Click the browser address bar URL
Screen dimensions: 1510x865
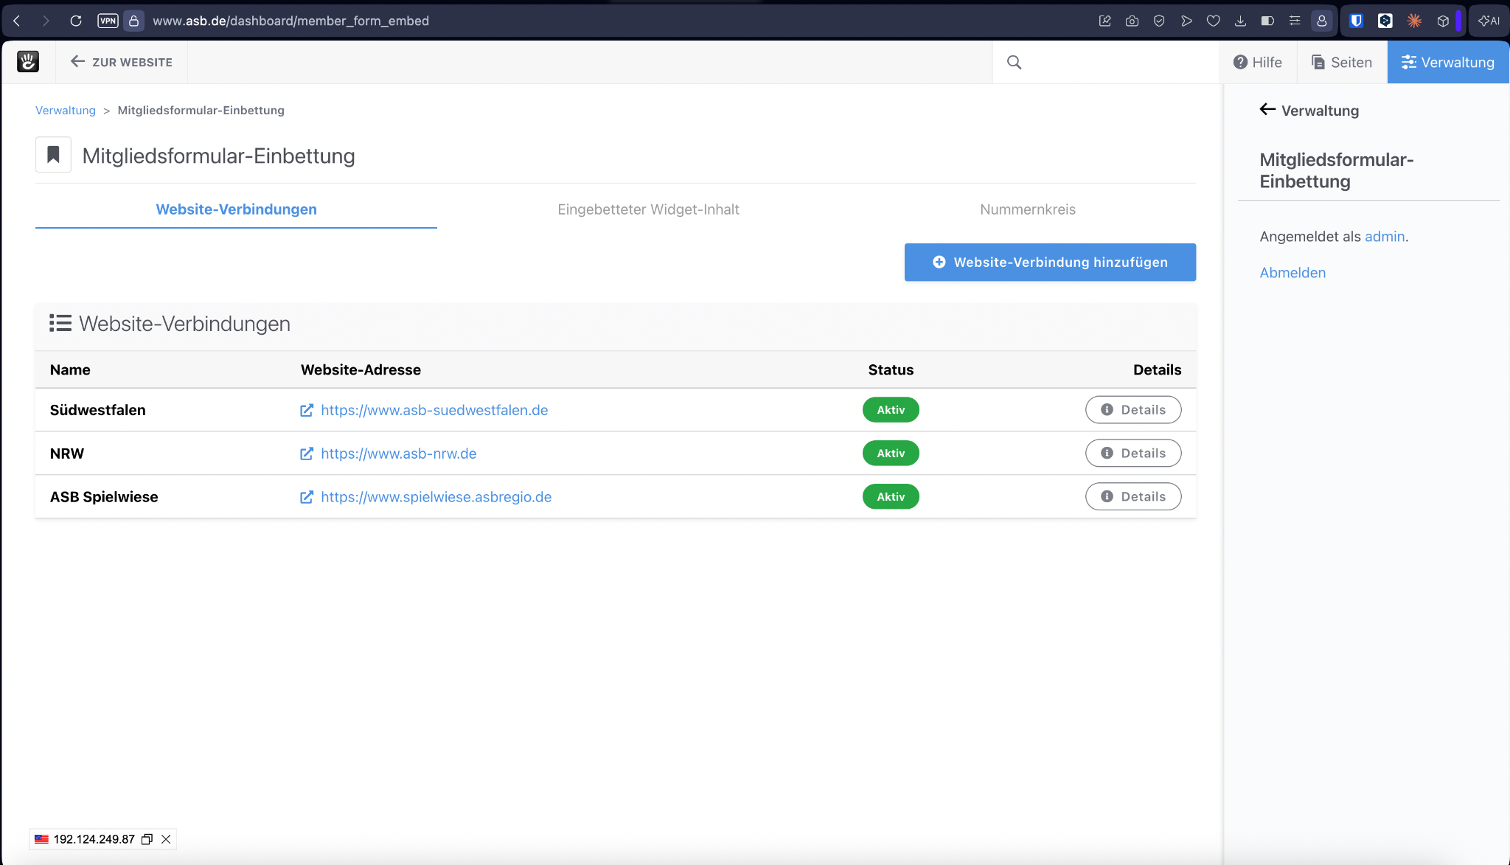290,21
